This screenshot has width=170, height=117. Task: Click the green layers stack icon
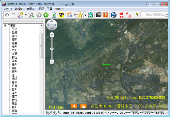90,15
